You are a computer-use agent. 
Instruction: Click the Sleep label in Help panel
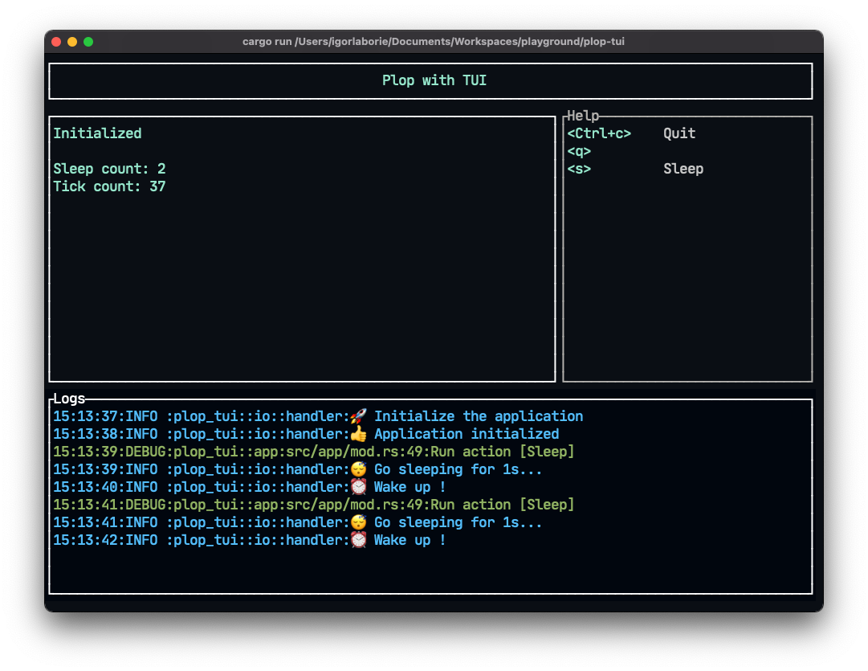683,169
